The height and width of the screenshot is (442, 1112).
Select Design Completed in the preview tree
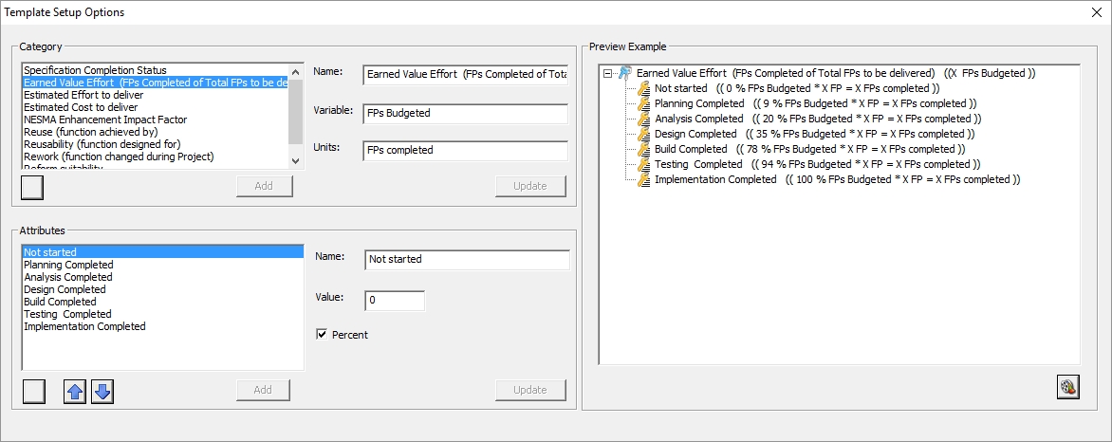[x=695, y=134]
